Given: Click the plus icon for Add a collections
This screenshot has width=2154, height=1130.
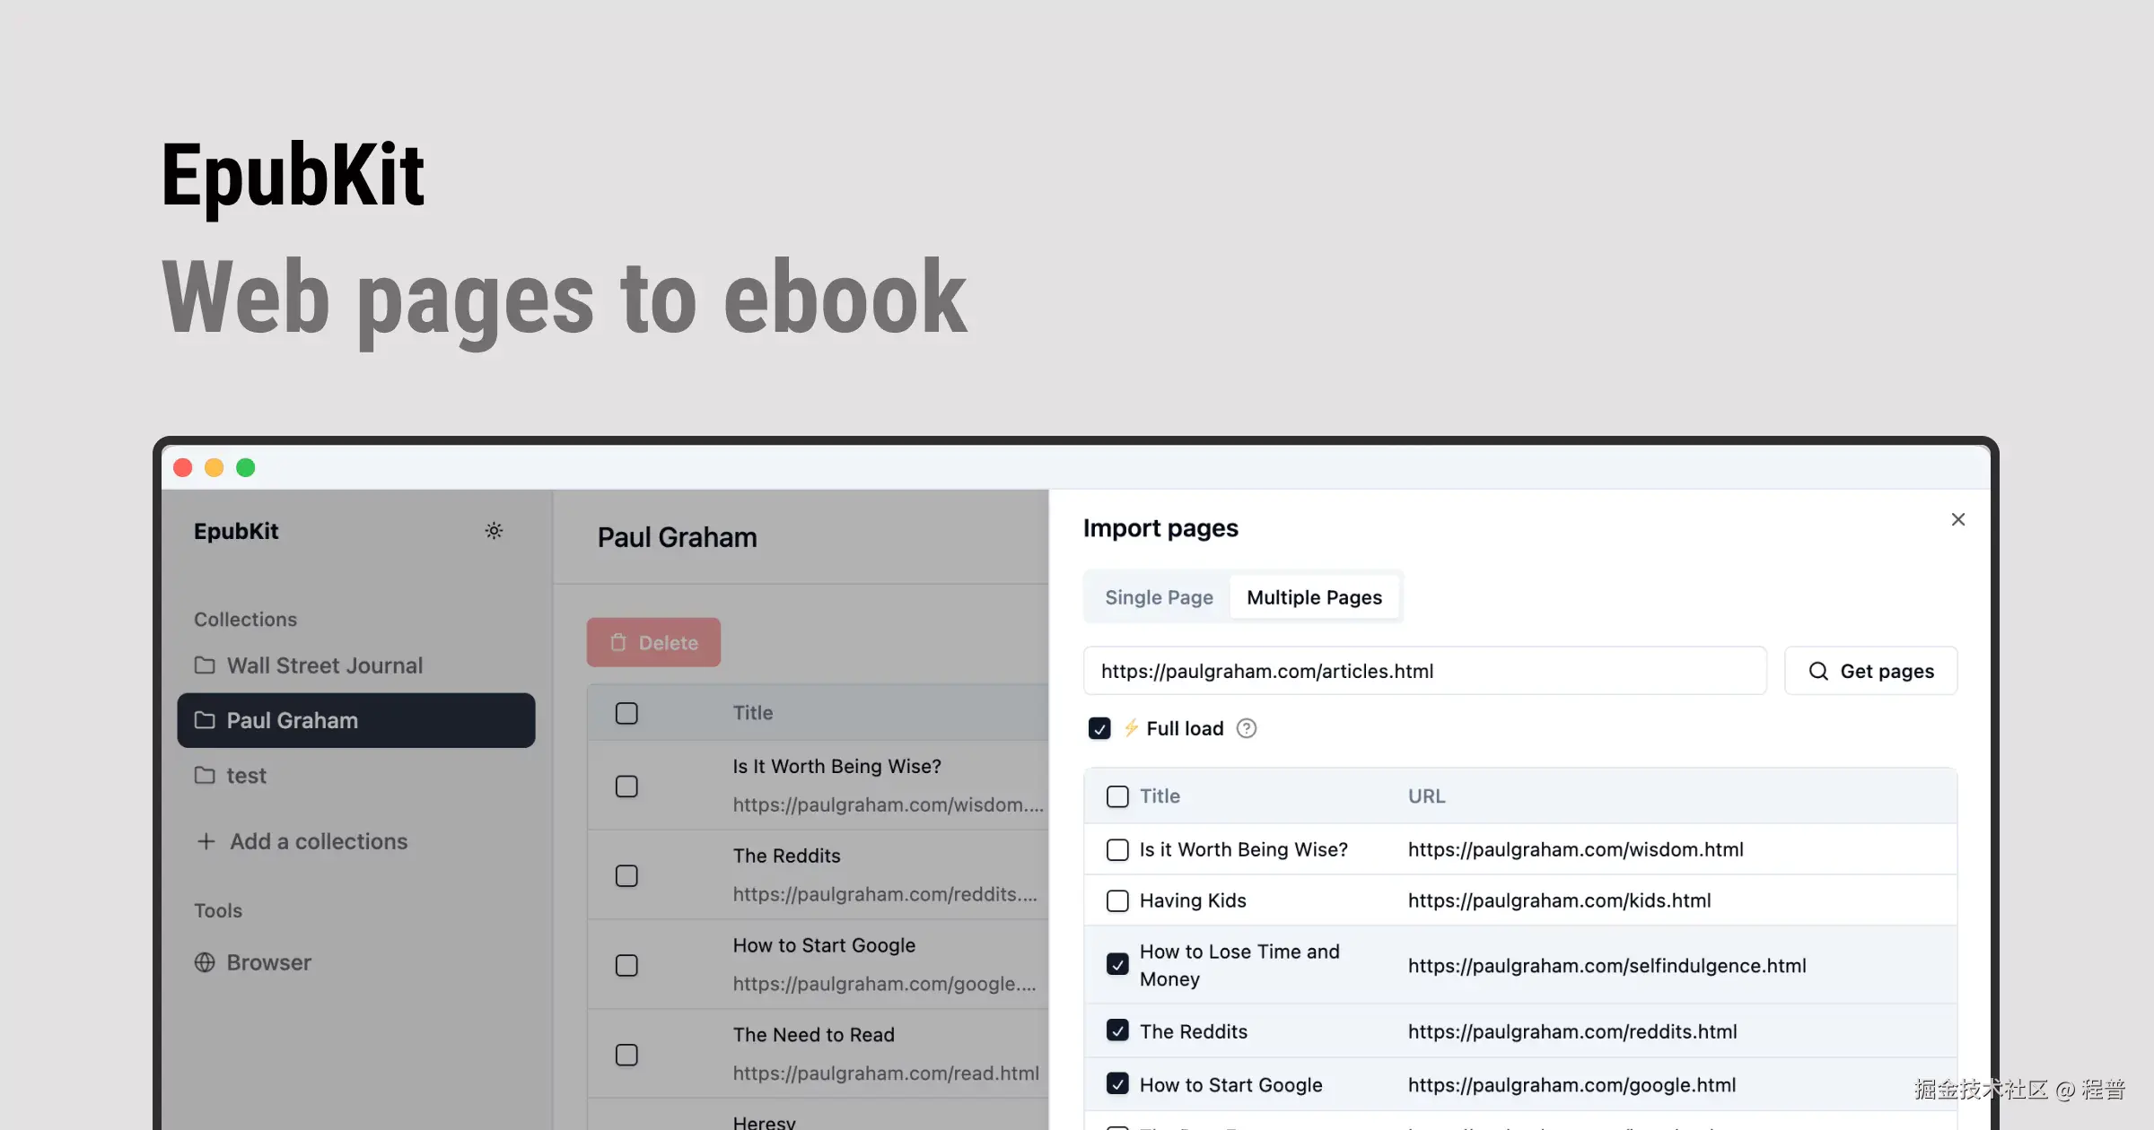Looking at the screenshot, I should [x=206, y=841].
